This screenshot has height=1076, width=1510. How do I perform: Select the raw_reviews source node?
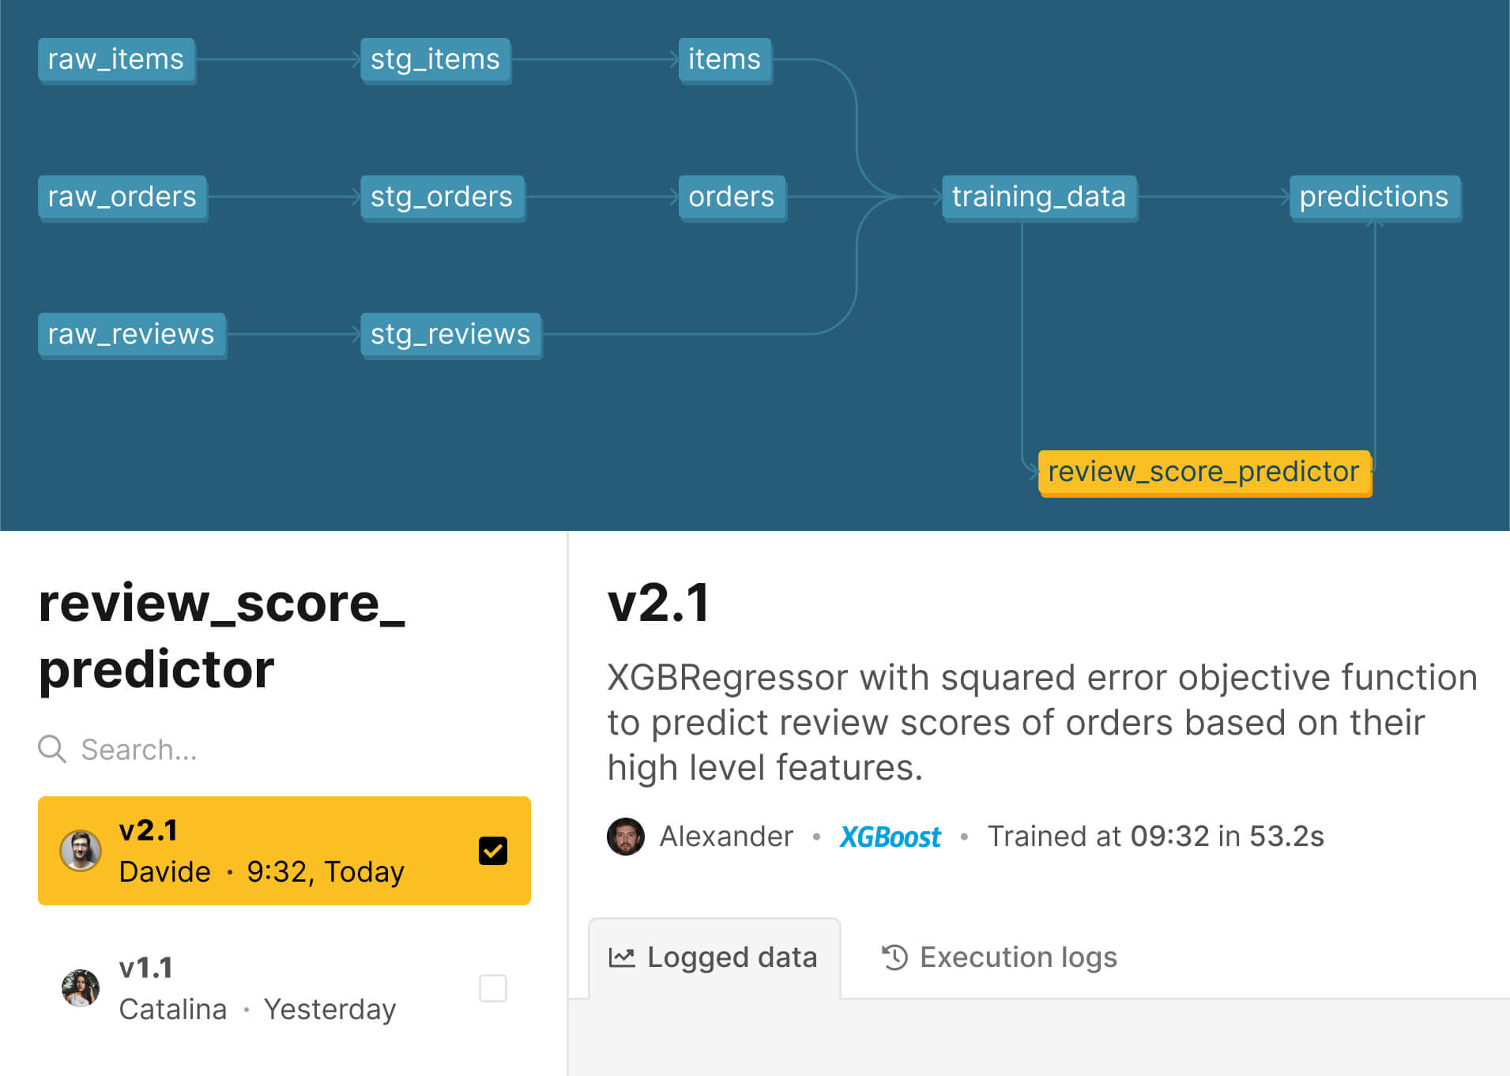(x=132, y=335)
